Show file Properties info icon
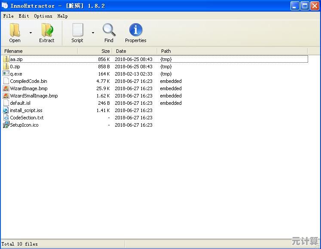 pos(135,30)
